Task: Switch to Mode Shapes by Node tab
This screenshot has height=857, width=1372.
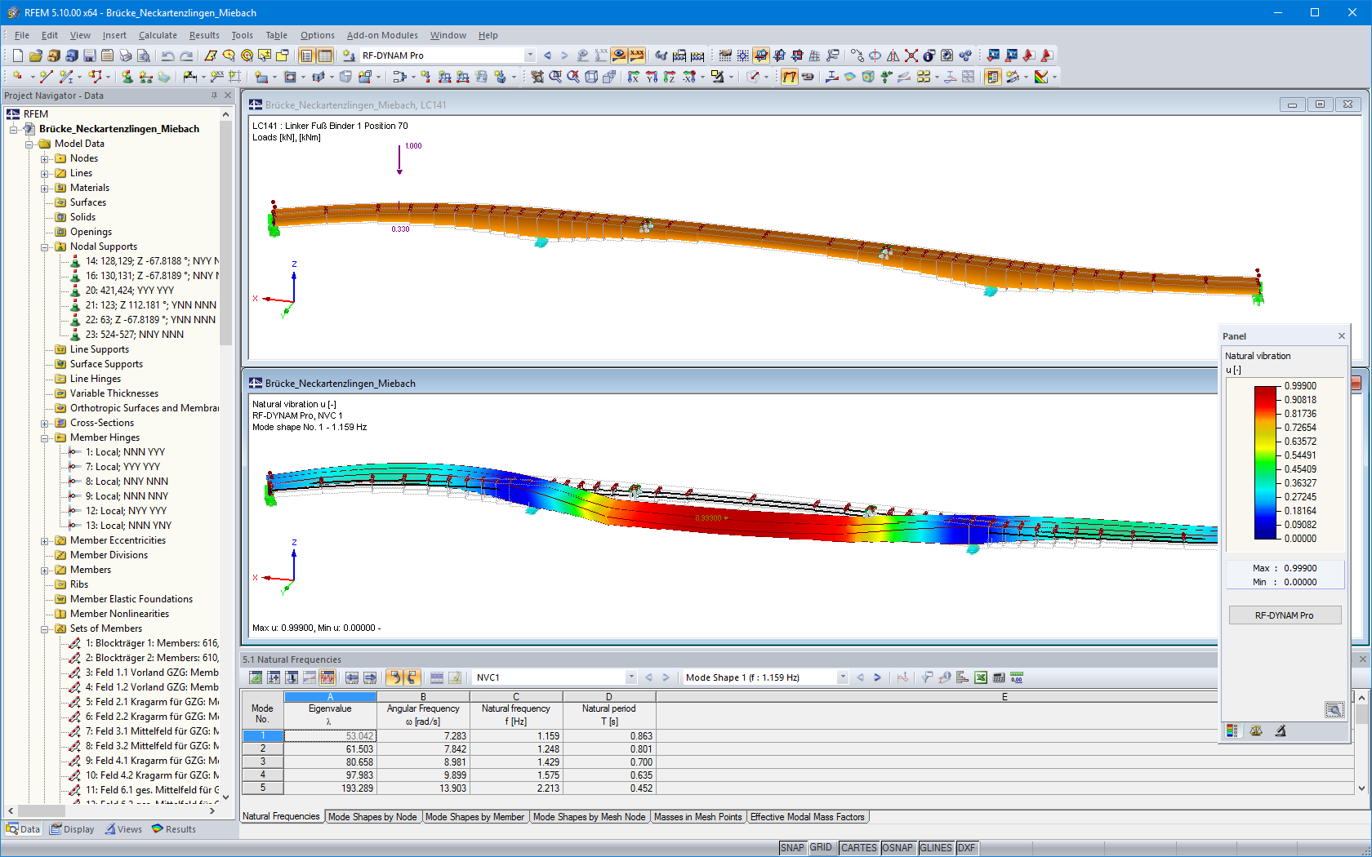Action: click(372, 817)
